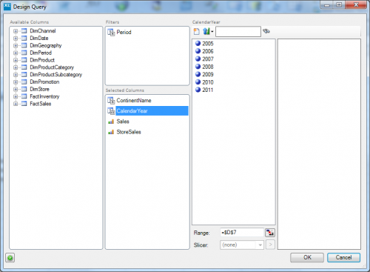Select the 2008 member bullet
This screenshot has height=272, width=370.
tap(198, 67)
